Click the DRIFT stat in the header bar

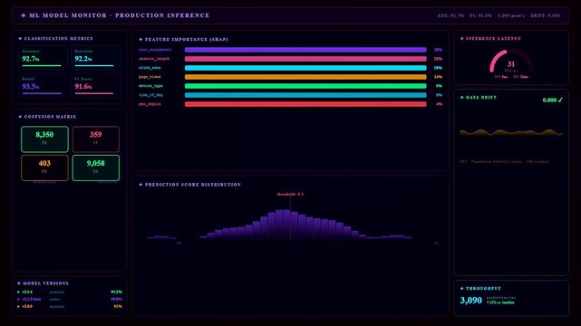pyautogui.click(x=545, y=15)
